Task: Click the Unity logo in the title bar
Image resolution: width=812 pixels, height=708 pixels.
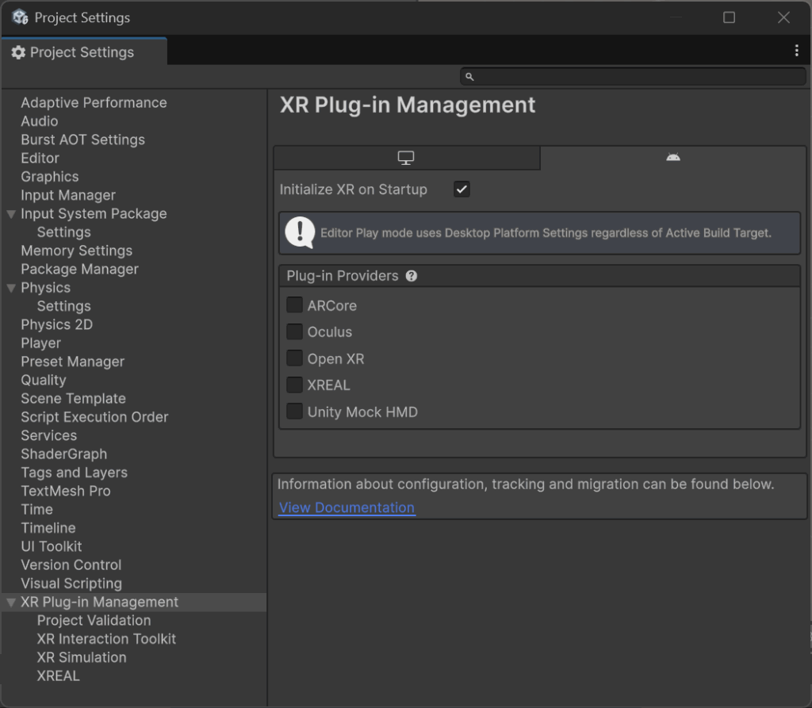Action: pos(20,17)
